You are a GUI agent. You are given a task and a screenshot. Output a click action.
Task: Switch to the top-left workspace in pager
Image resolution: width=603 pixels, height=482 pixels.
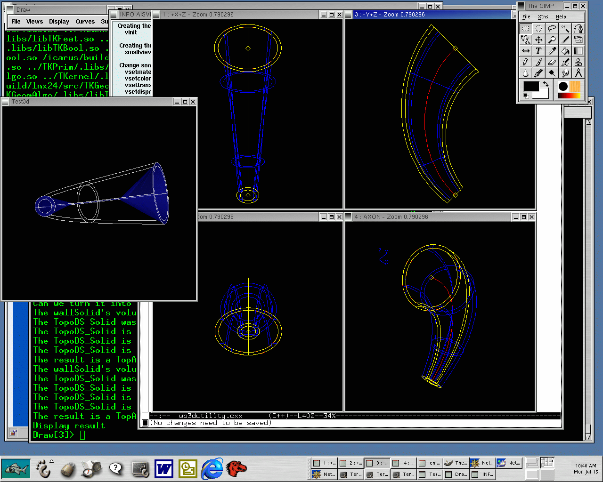(x=531, y=463)
